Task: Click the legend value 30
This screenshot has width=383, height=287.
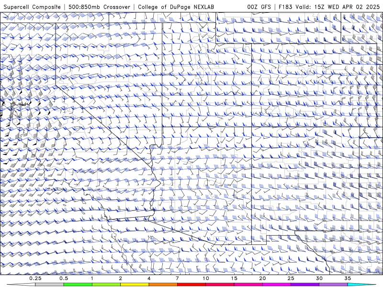Action: 319,278
